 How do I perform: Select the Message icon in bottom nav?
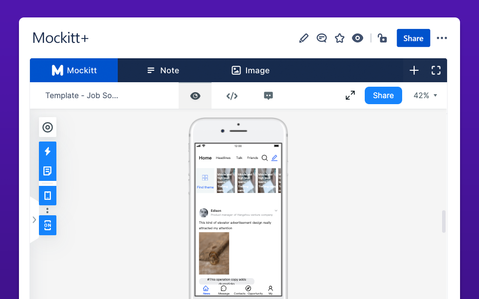[x=224, y=289]
